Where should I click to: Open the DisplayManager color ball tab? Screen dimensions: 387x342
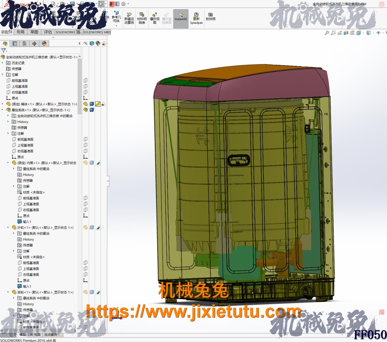click(44, 44)
